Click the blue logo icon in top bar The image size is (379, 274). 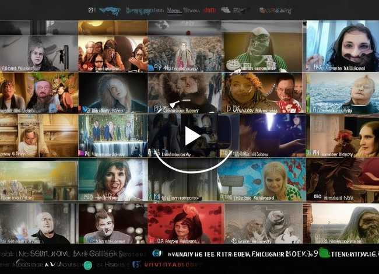(110, 10)
